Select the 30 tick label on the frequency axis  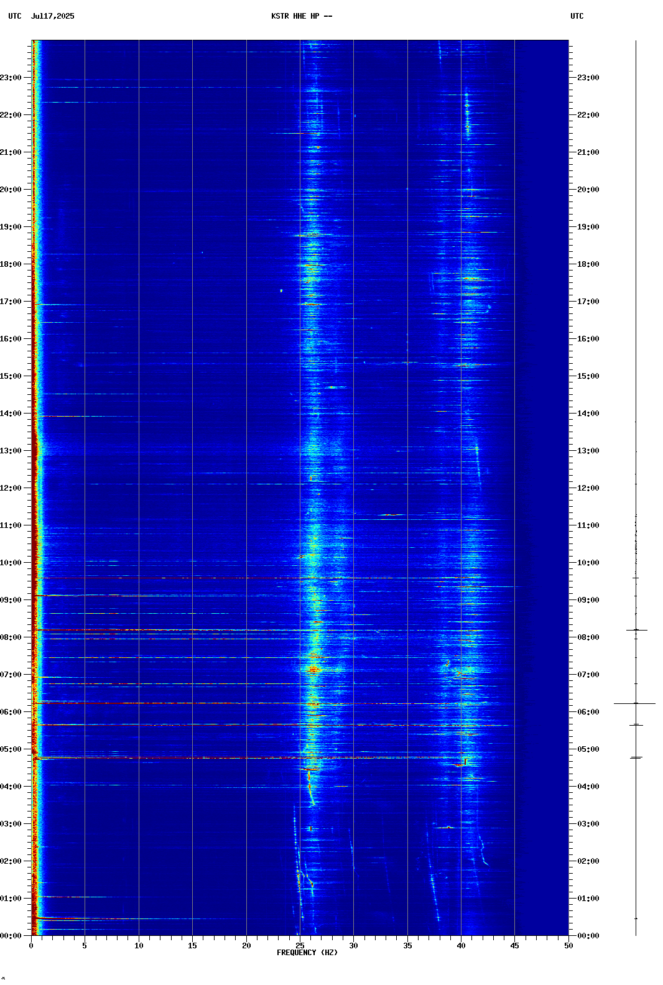(353, 946)
